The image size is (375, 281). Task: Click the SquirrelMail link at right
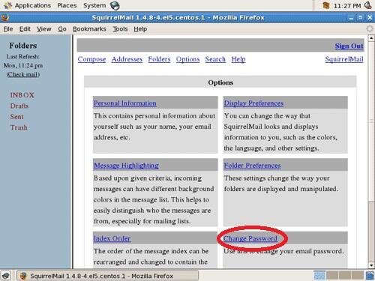point(344,59)
